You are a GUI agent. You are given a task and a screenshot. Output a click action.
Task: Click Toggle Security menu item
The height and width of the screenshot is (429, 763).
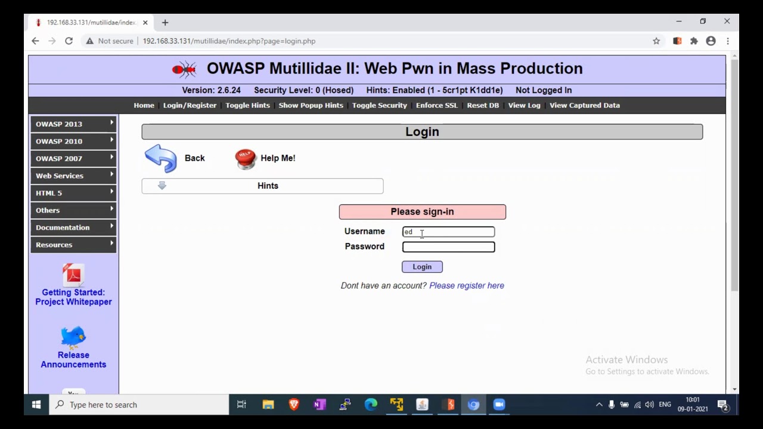(379, 105)
